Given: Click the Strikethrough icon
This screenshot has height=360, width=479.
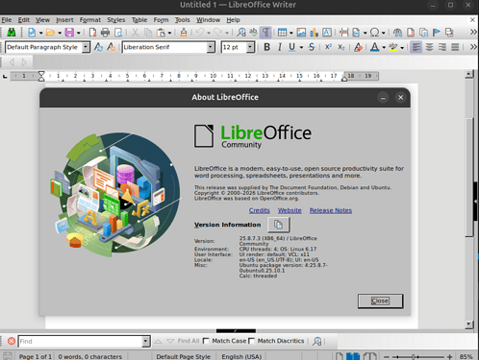Looking at the screenshot, I should click(312, 47).
